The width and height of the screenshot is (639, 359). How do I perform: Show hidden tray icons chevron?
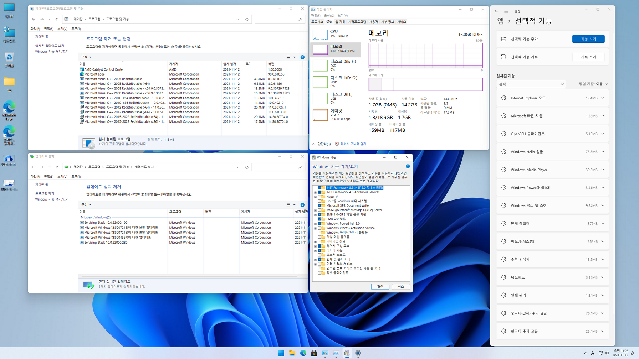pos(586,353)
